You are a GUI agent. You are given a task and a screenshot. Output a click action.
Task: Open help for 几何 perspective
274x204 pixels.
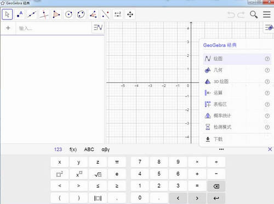coord(267,70)
